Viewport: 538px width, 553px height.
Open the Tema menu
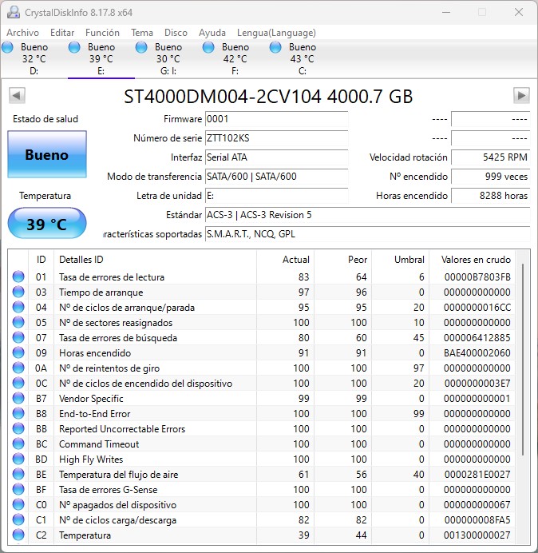(x=141, y=33)
